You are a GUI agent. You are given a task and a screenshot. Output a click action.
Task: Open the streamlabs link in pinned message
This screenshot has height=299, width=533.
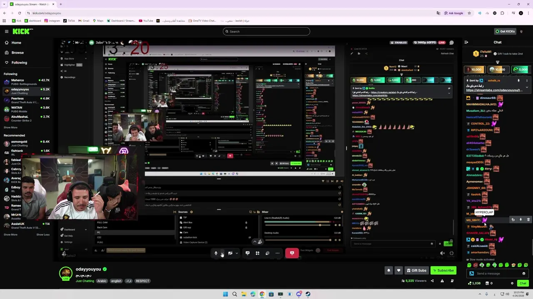click(494, 90)
